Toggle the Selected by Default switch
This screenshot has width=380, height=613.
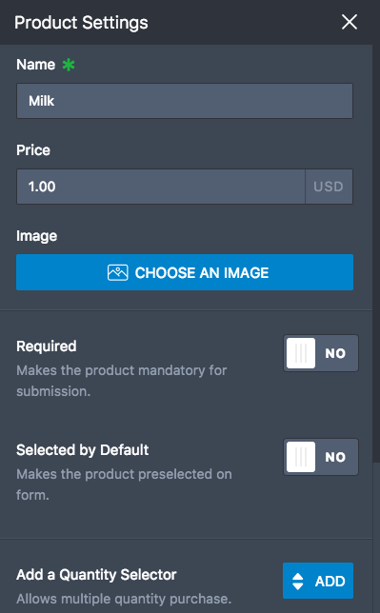[321, 457]
